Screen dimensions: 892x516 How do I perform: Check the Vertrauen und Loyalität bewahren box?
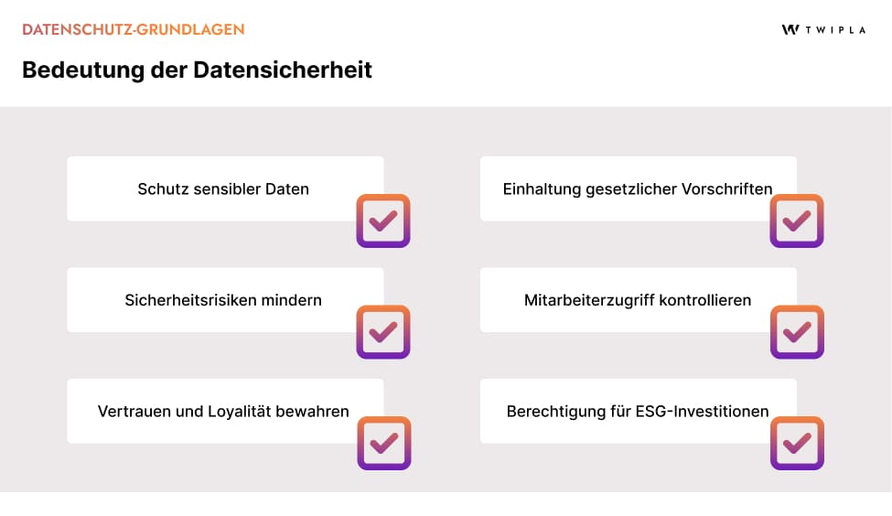(x=383, y=443)
